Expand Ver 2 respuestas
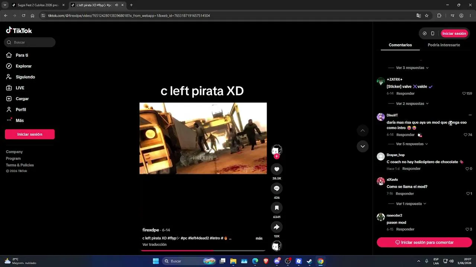Screen dimensions: 476x267 pos(412,104)
